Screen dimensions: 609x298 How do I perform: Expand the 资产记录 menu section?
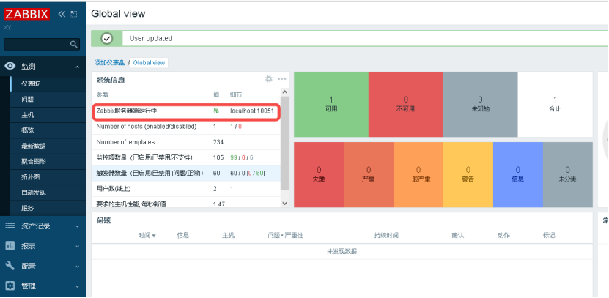click(77, 226)
